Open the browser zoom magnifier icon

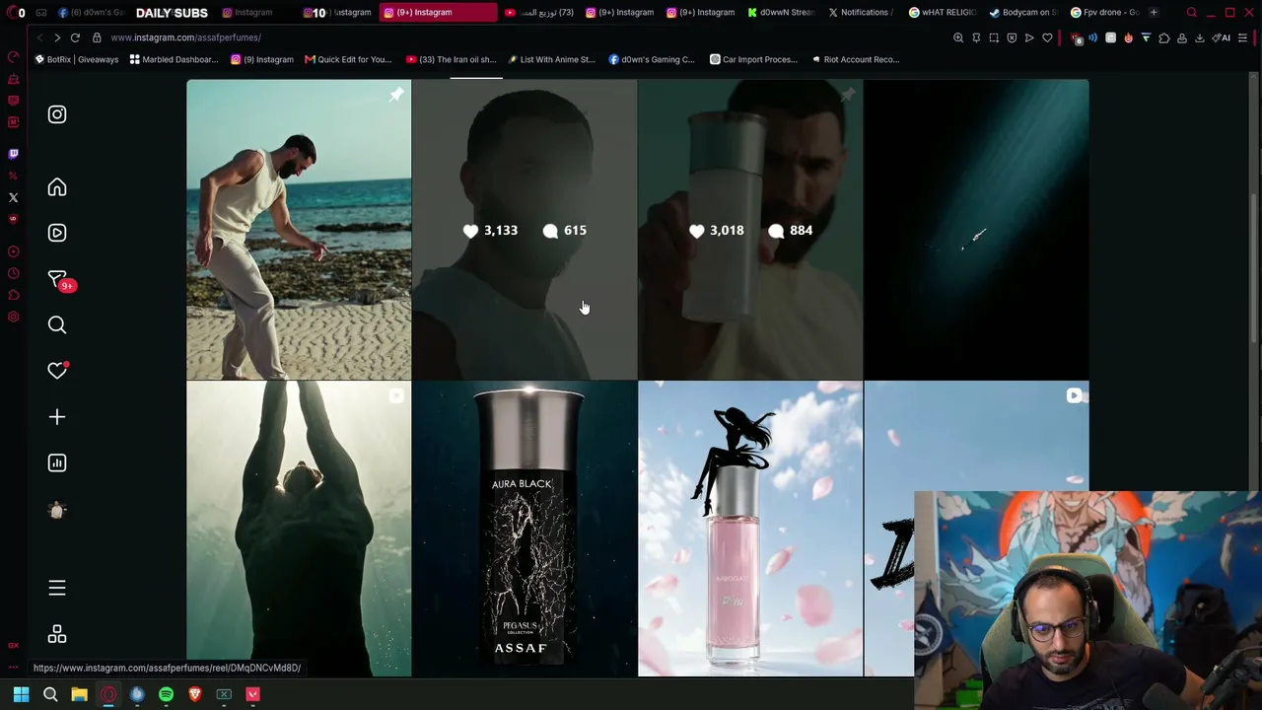(x=958, y=37)
